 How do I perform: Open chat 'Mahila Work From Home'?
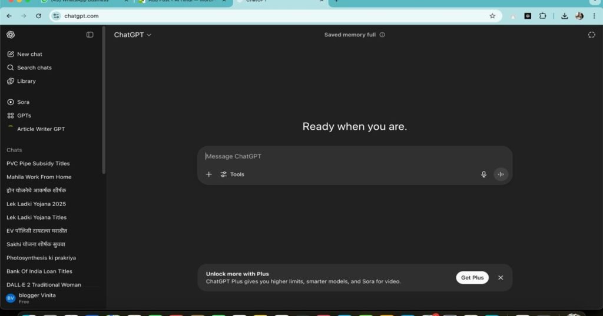coord(39,177)
